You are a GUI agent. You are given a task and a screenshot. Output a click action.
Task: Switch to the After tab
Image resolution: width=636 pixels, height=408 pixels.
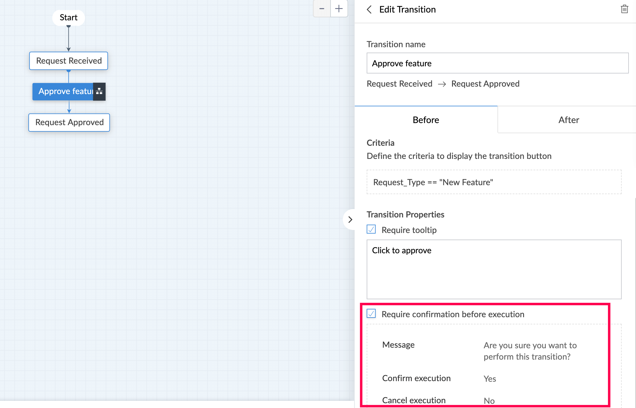point(569,120)
